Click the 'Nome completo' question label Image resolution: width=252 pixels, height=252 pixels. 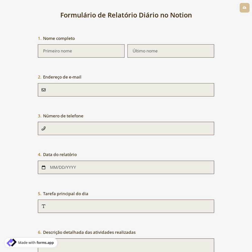tap(59, 38)
